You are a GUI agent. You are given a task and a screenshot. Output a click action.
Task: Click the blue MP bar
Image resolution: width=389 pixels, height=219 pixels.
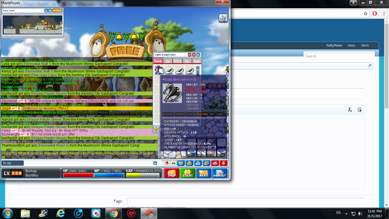click(109, 175)
